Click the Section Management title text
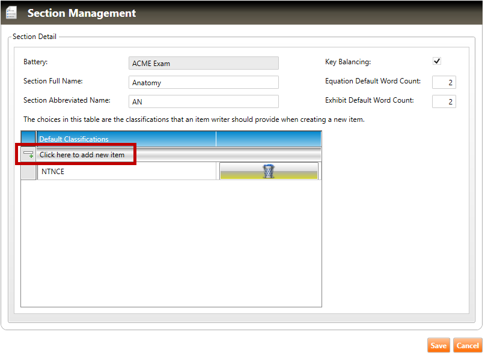485x356 pixels. pyautogui.click(x=82, y=13)
